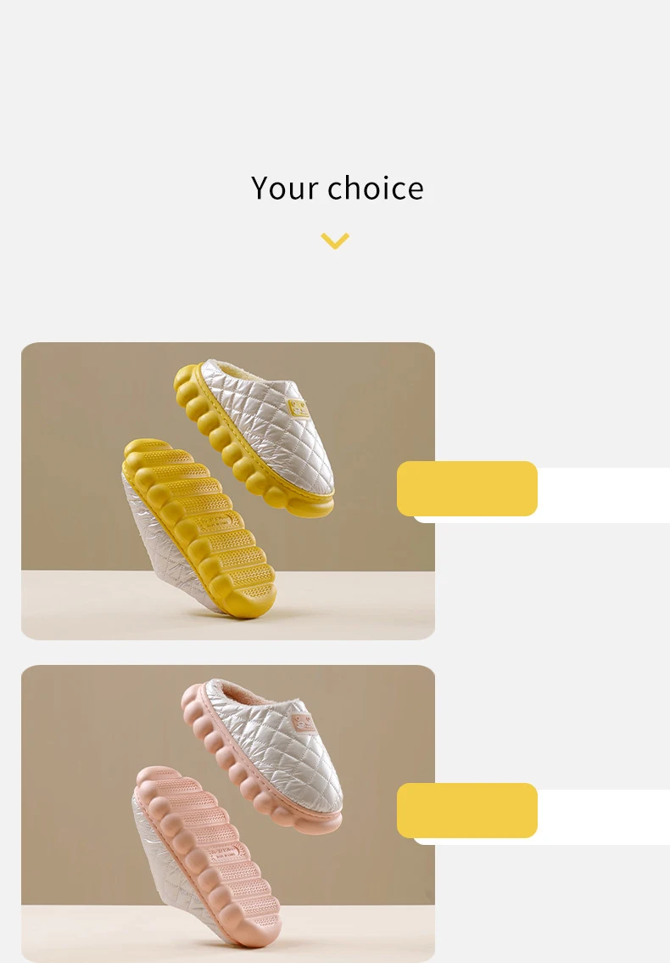Open the pink slippers product photo

click(227, 814)
